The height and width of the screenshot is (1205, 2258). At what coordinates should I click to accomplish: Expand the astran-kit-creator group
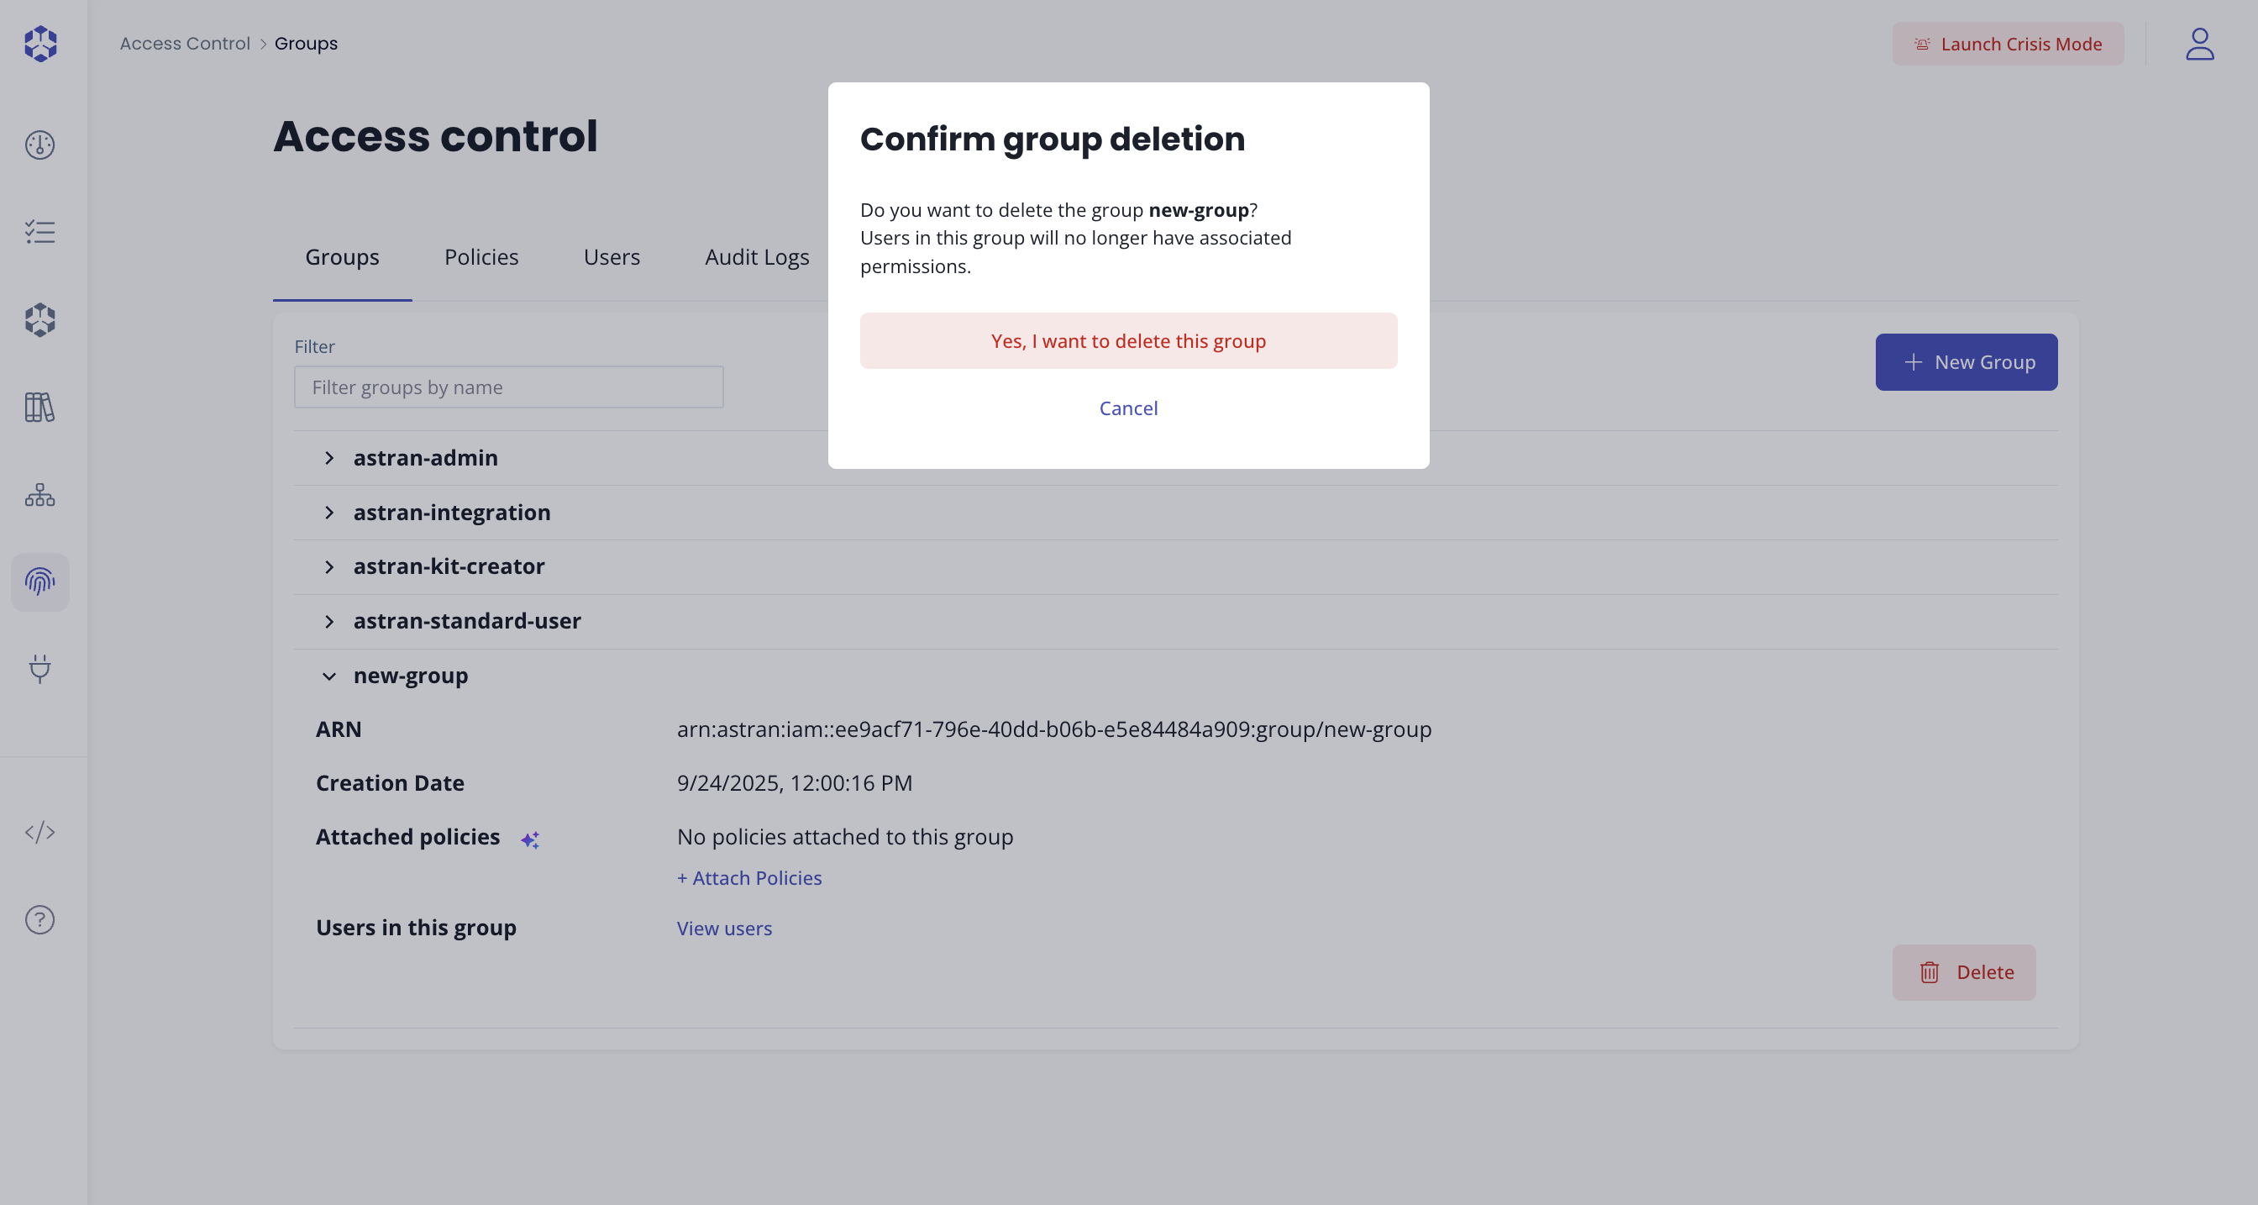click(x=328, y=566)
